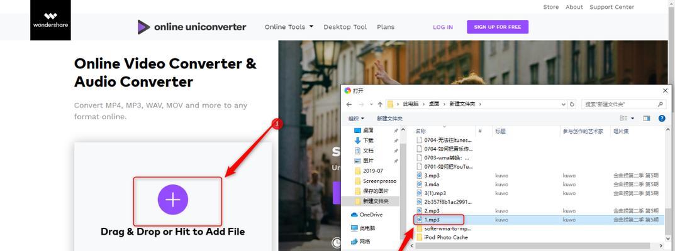Expand the 新建文件夹 breadcrumb chevron
Image resolution: width=675 pixels, height=251 pixels.
481,104
